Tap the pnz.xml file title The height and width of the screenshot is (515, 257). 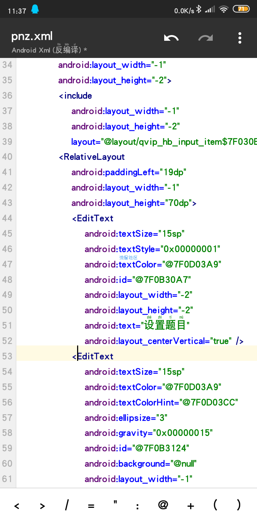32,36
